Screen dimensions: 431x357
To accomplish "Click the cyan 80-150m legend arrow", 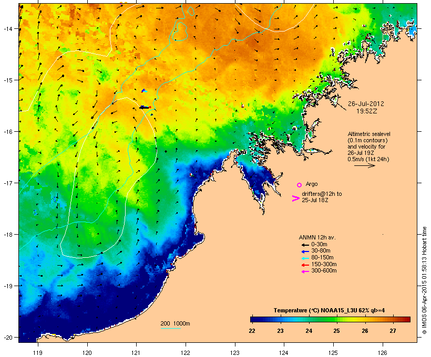I will 305,258.
